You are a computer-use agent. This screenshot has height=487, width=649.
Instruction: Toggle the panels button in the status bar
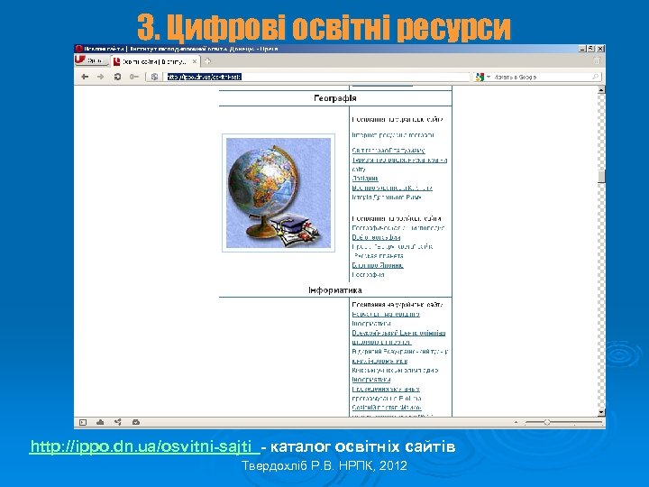tap(83, 422)
